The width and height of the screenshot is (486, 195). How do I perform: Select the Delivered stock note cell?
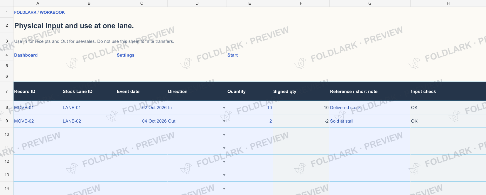click(x=370, y=108)
